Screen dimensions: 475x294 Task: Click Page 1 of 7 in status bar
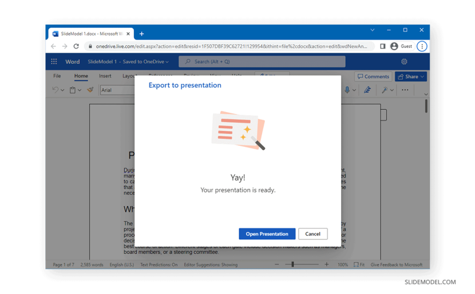click(64, 265)
